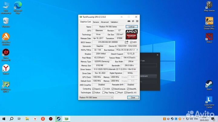Image resolution: width=218 pixels, height=122 pixels.
Task: Click the Memory Type value GDDR5 (Samsung)
Action: pos(102,62)
